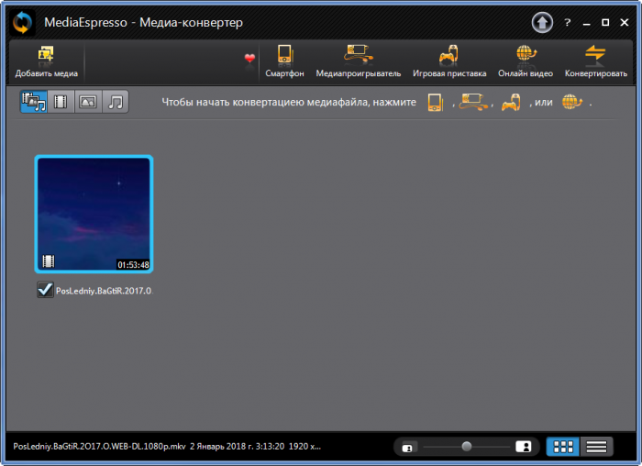
Task: Switch to grid thumbnail view
Action: (x=563, y=447)
